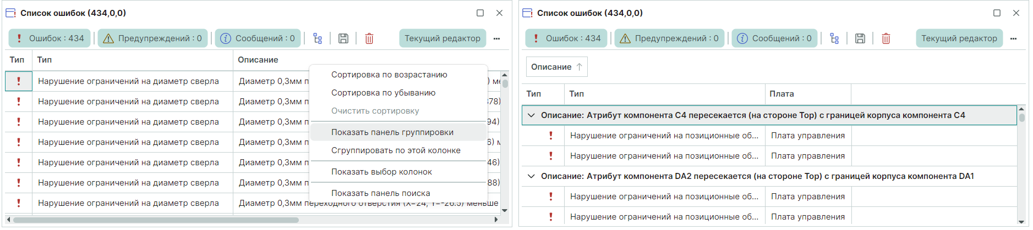The width and height of the screenshot is (1033, 230).
Task: Click horizontal scrollbar thumb in left window
Action: [x=156, y=220]
